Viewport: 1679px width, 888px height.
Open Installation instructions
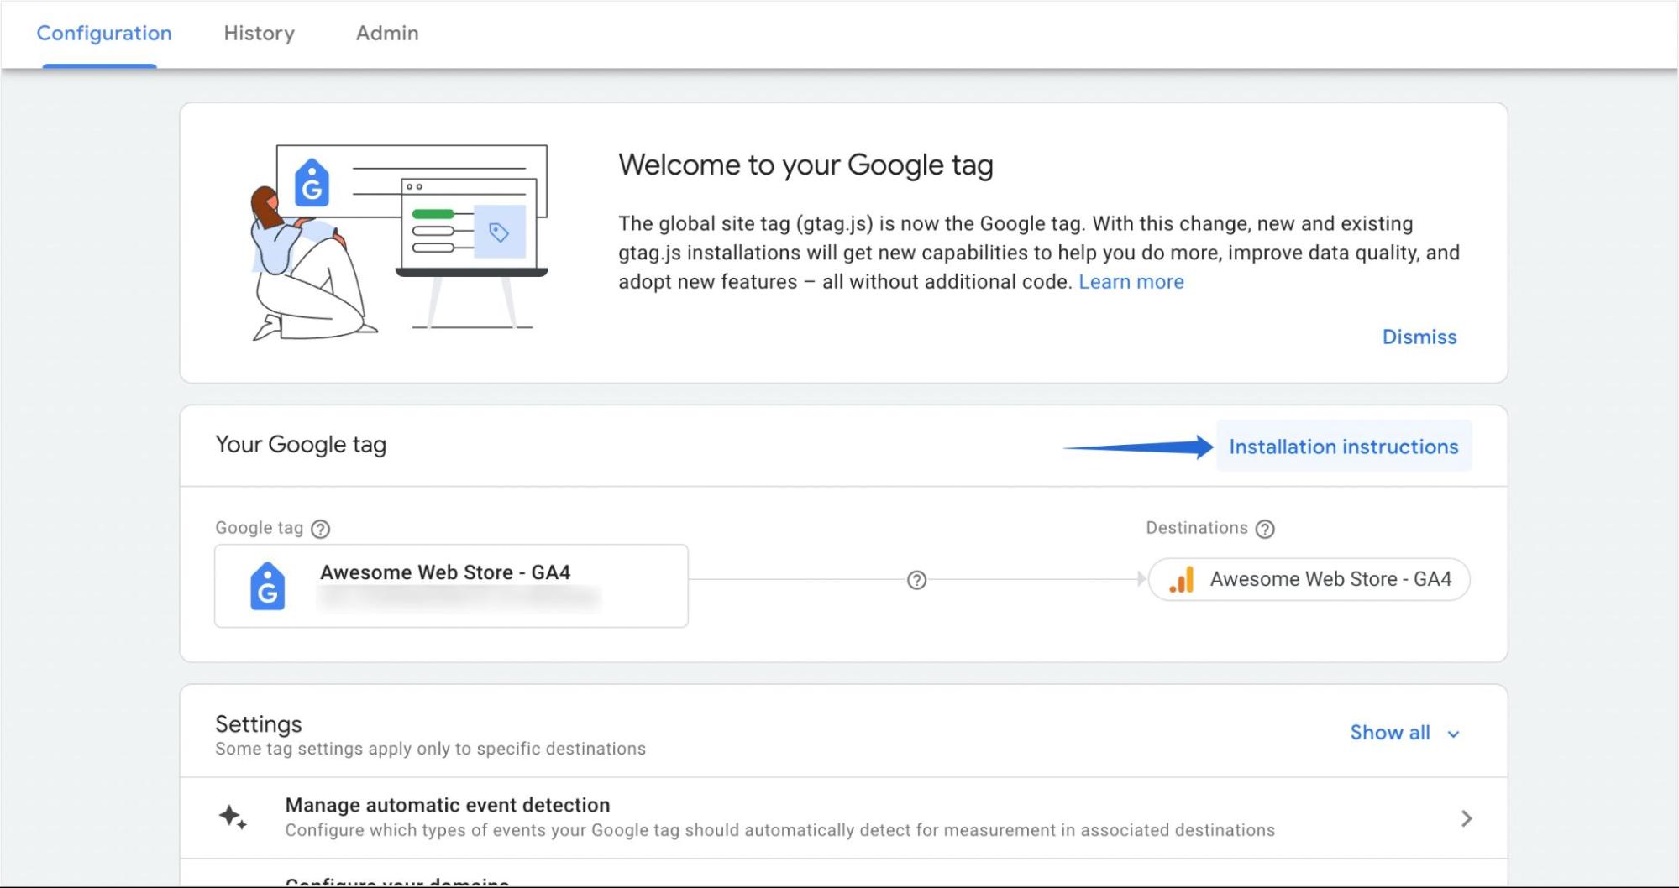pos(1343,447)
